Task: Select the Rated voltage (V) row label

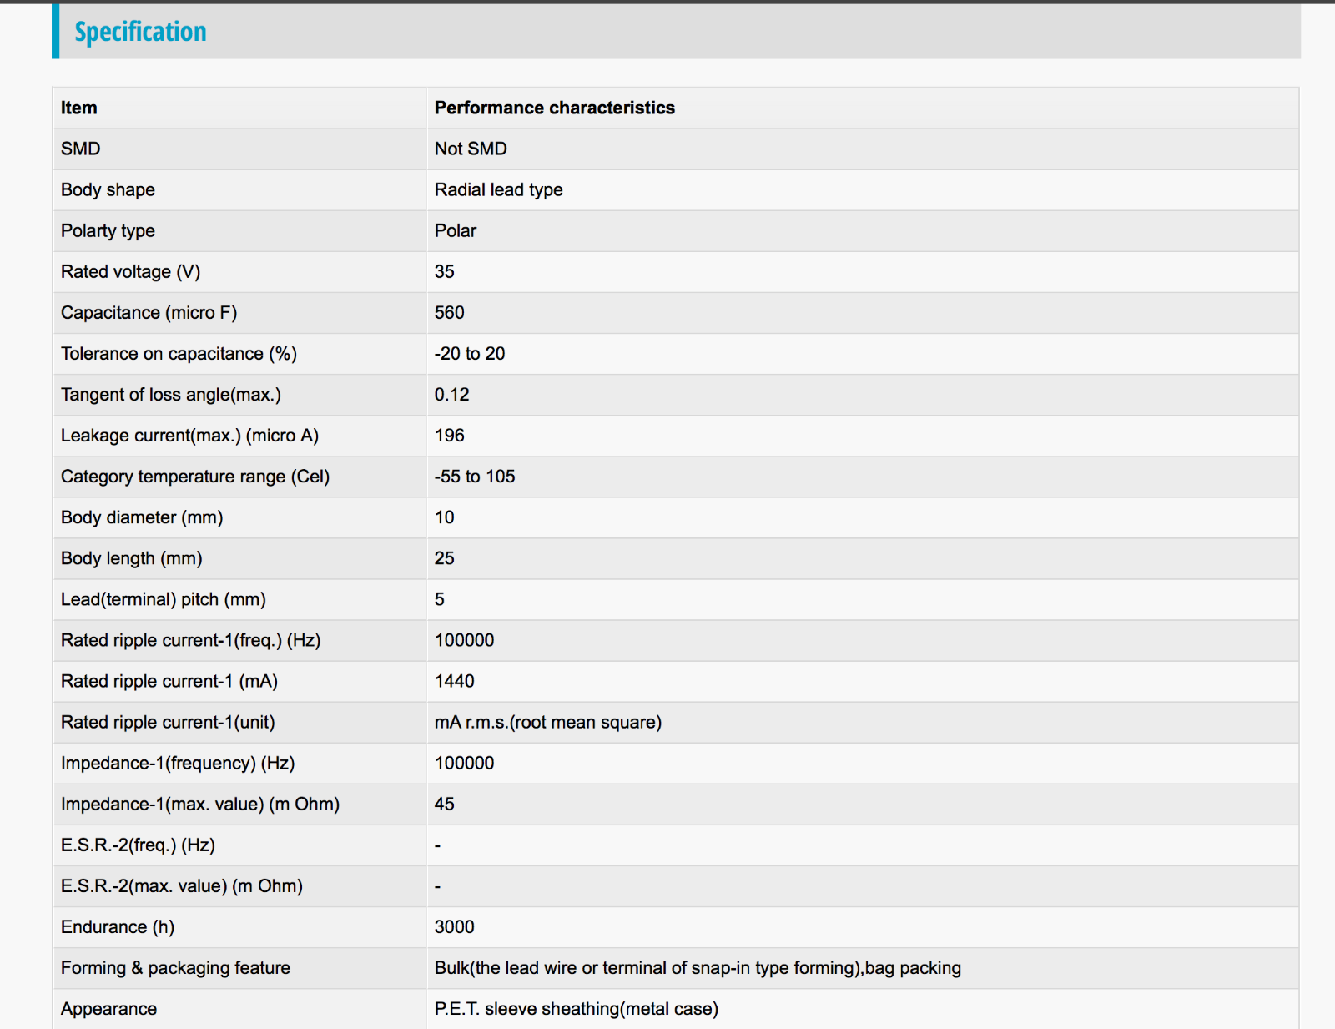Action: click(130, 271)
